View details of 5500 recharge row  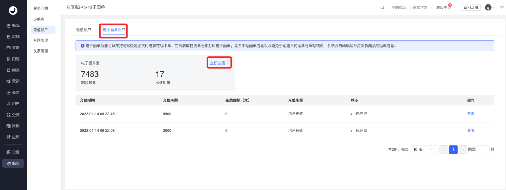coord(471,114)
